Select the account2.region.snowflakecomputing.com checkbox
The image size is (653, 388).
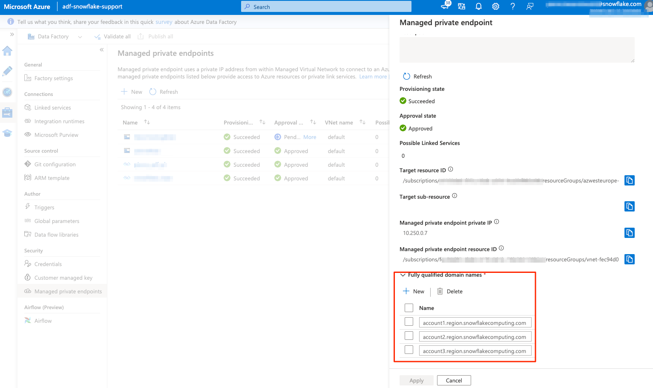pos(409,336)
